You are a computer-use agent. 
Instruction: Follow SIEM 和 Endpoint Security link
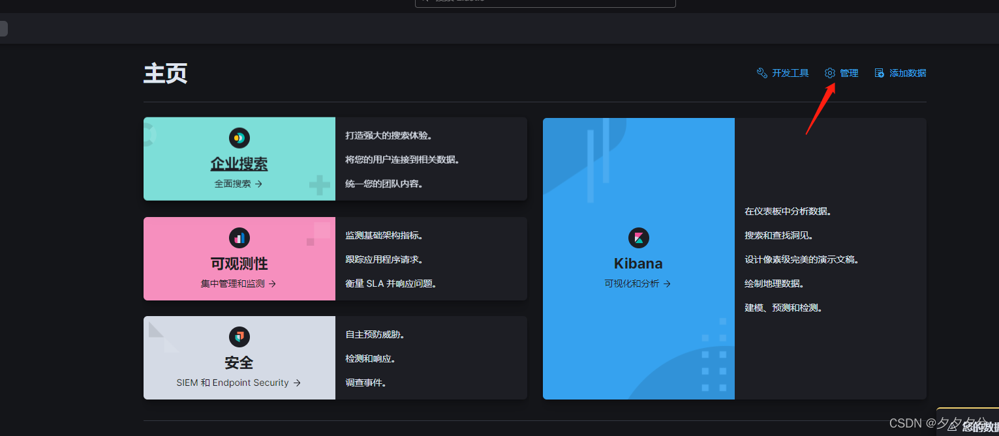click(x=239, y=383)
